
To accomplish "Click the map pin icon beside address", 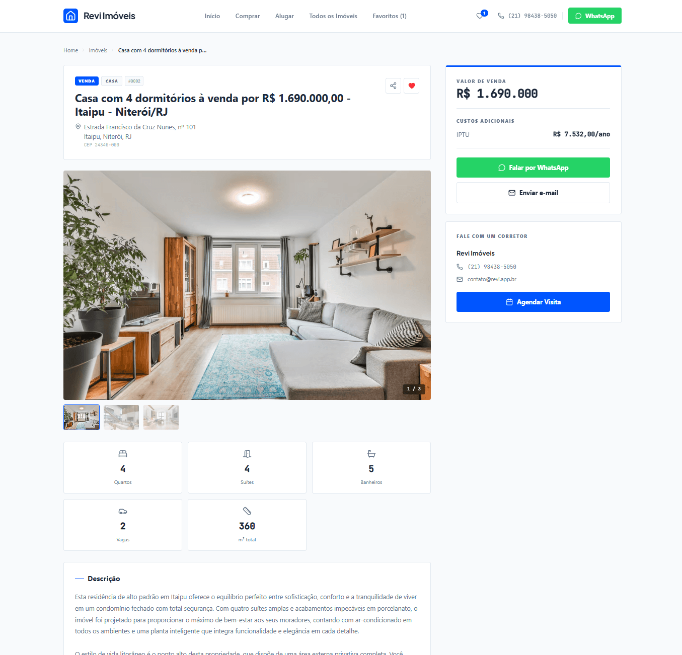I will (78, 127).
